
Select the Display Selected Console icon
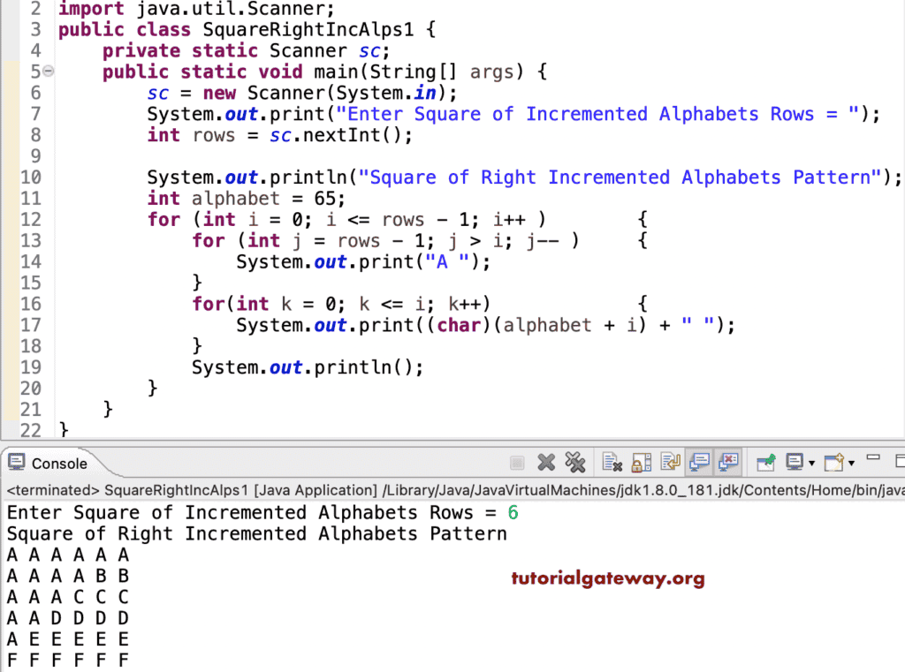[795, 462]
